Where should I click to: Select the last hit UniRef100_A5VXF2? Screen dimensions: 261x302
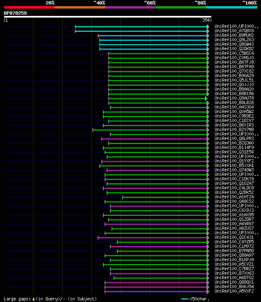234,291
